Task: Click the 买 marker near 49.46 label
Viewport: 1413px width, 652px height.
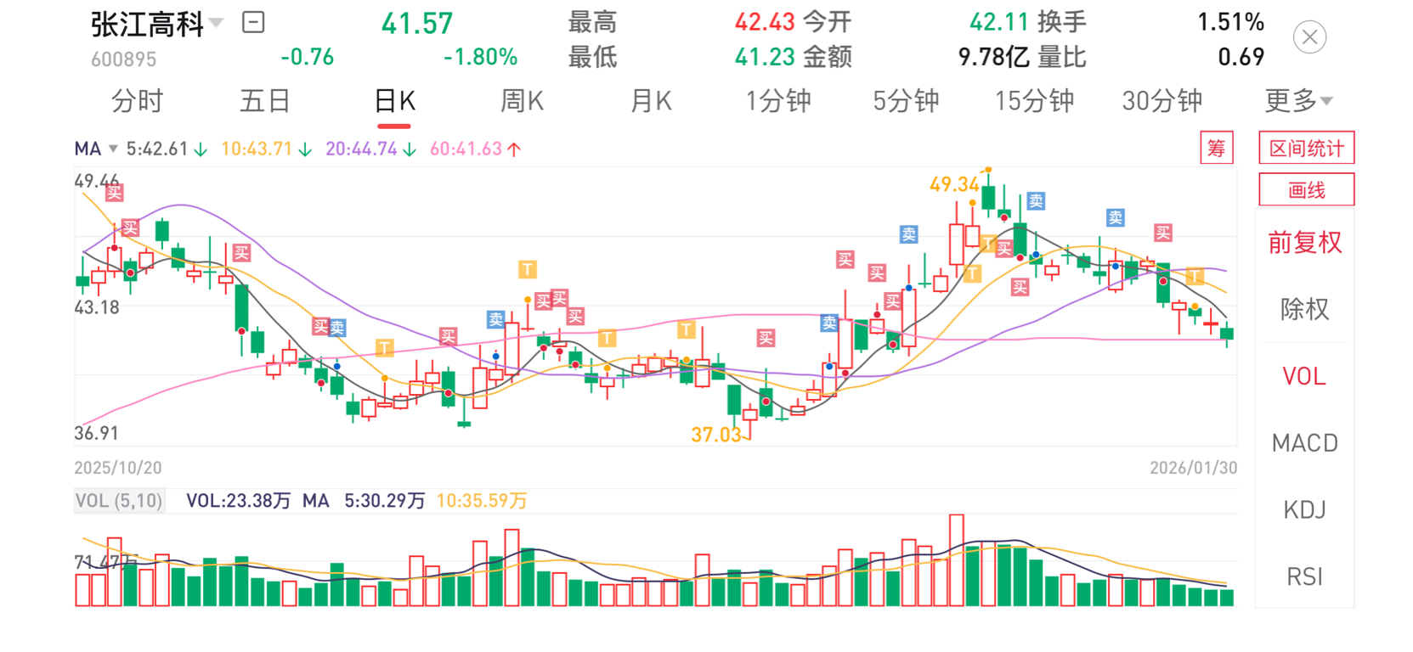Action: tap(115, 193)
